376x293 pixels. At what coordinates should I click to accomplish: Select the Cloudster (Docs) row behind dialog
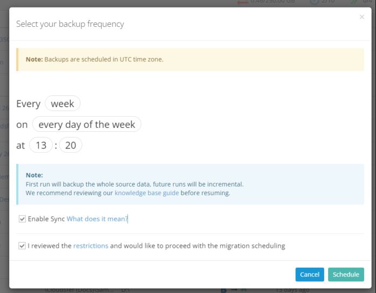(x=78, y=289)
